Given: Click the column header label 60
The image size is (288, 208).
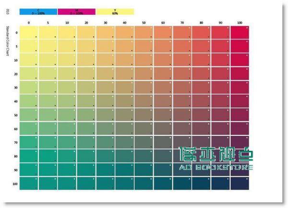Looking at the screenshot, I should pyautogui.click(x=163, y=23).
